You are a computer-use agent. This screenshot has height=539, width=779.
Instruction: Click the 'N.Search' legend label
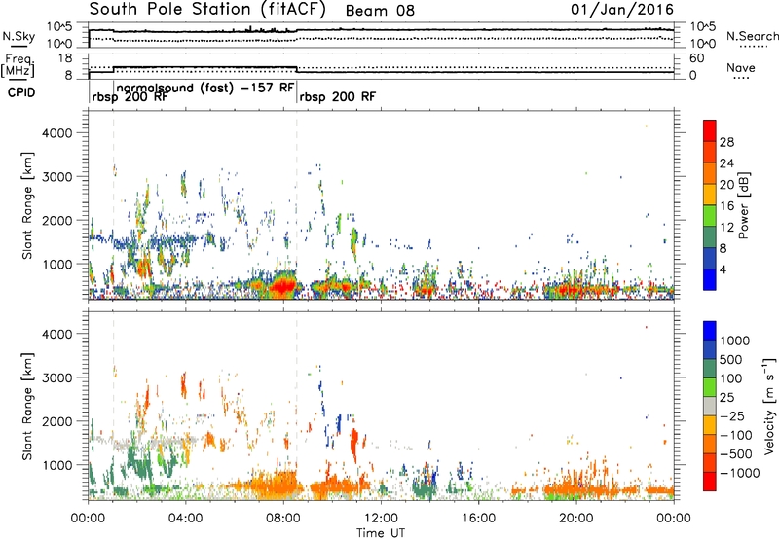tap(752, 36)
